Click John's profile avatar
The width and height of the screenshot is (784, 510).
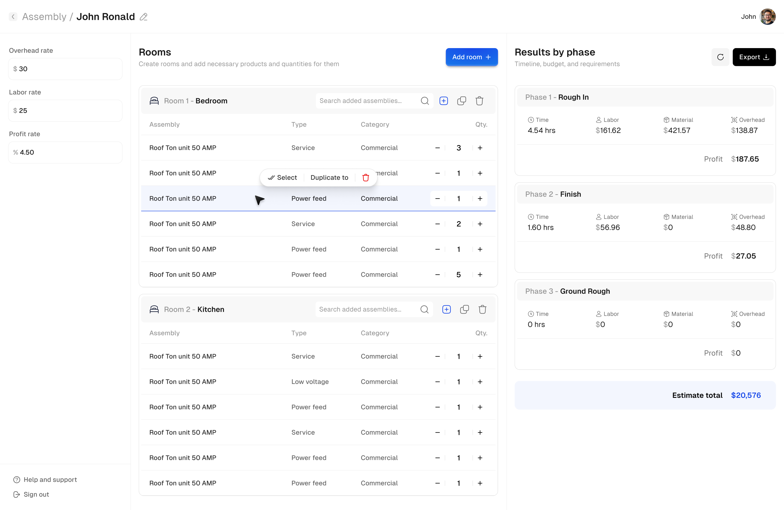point(767,16)
